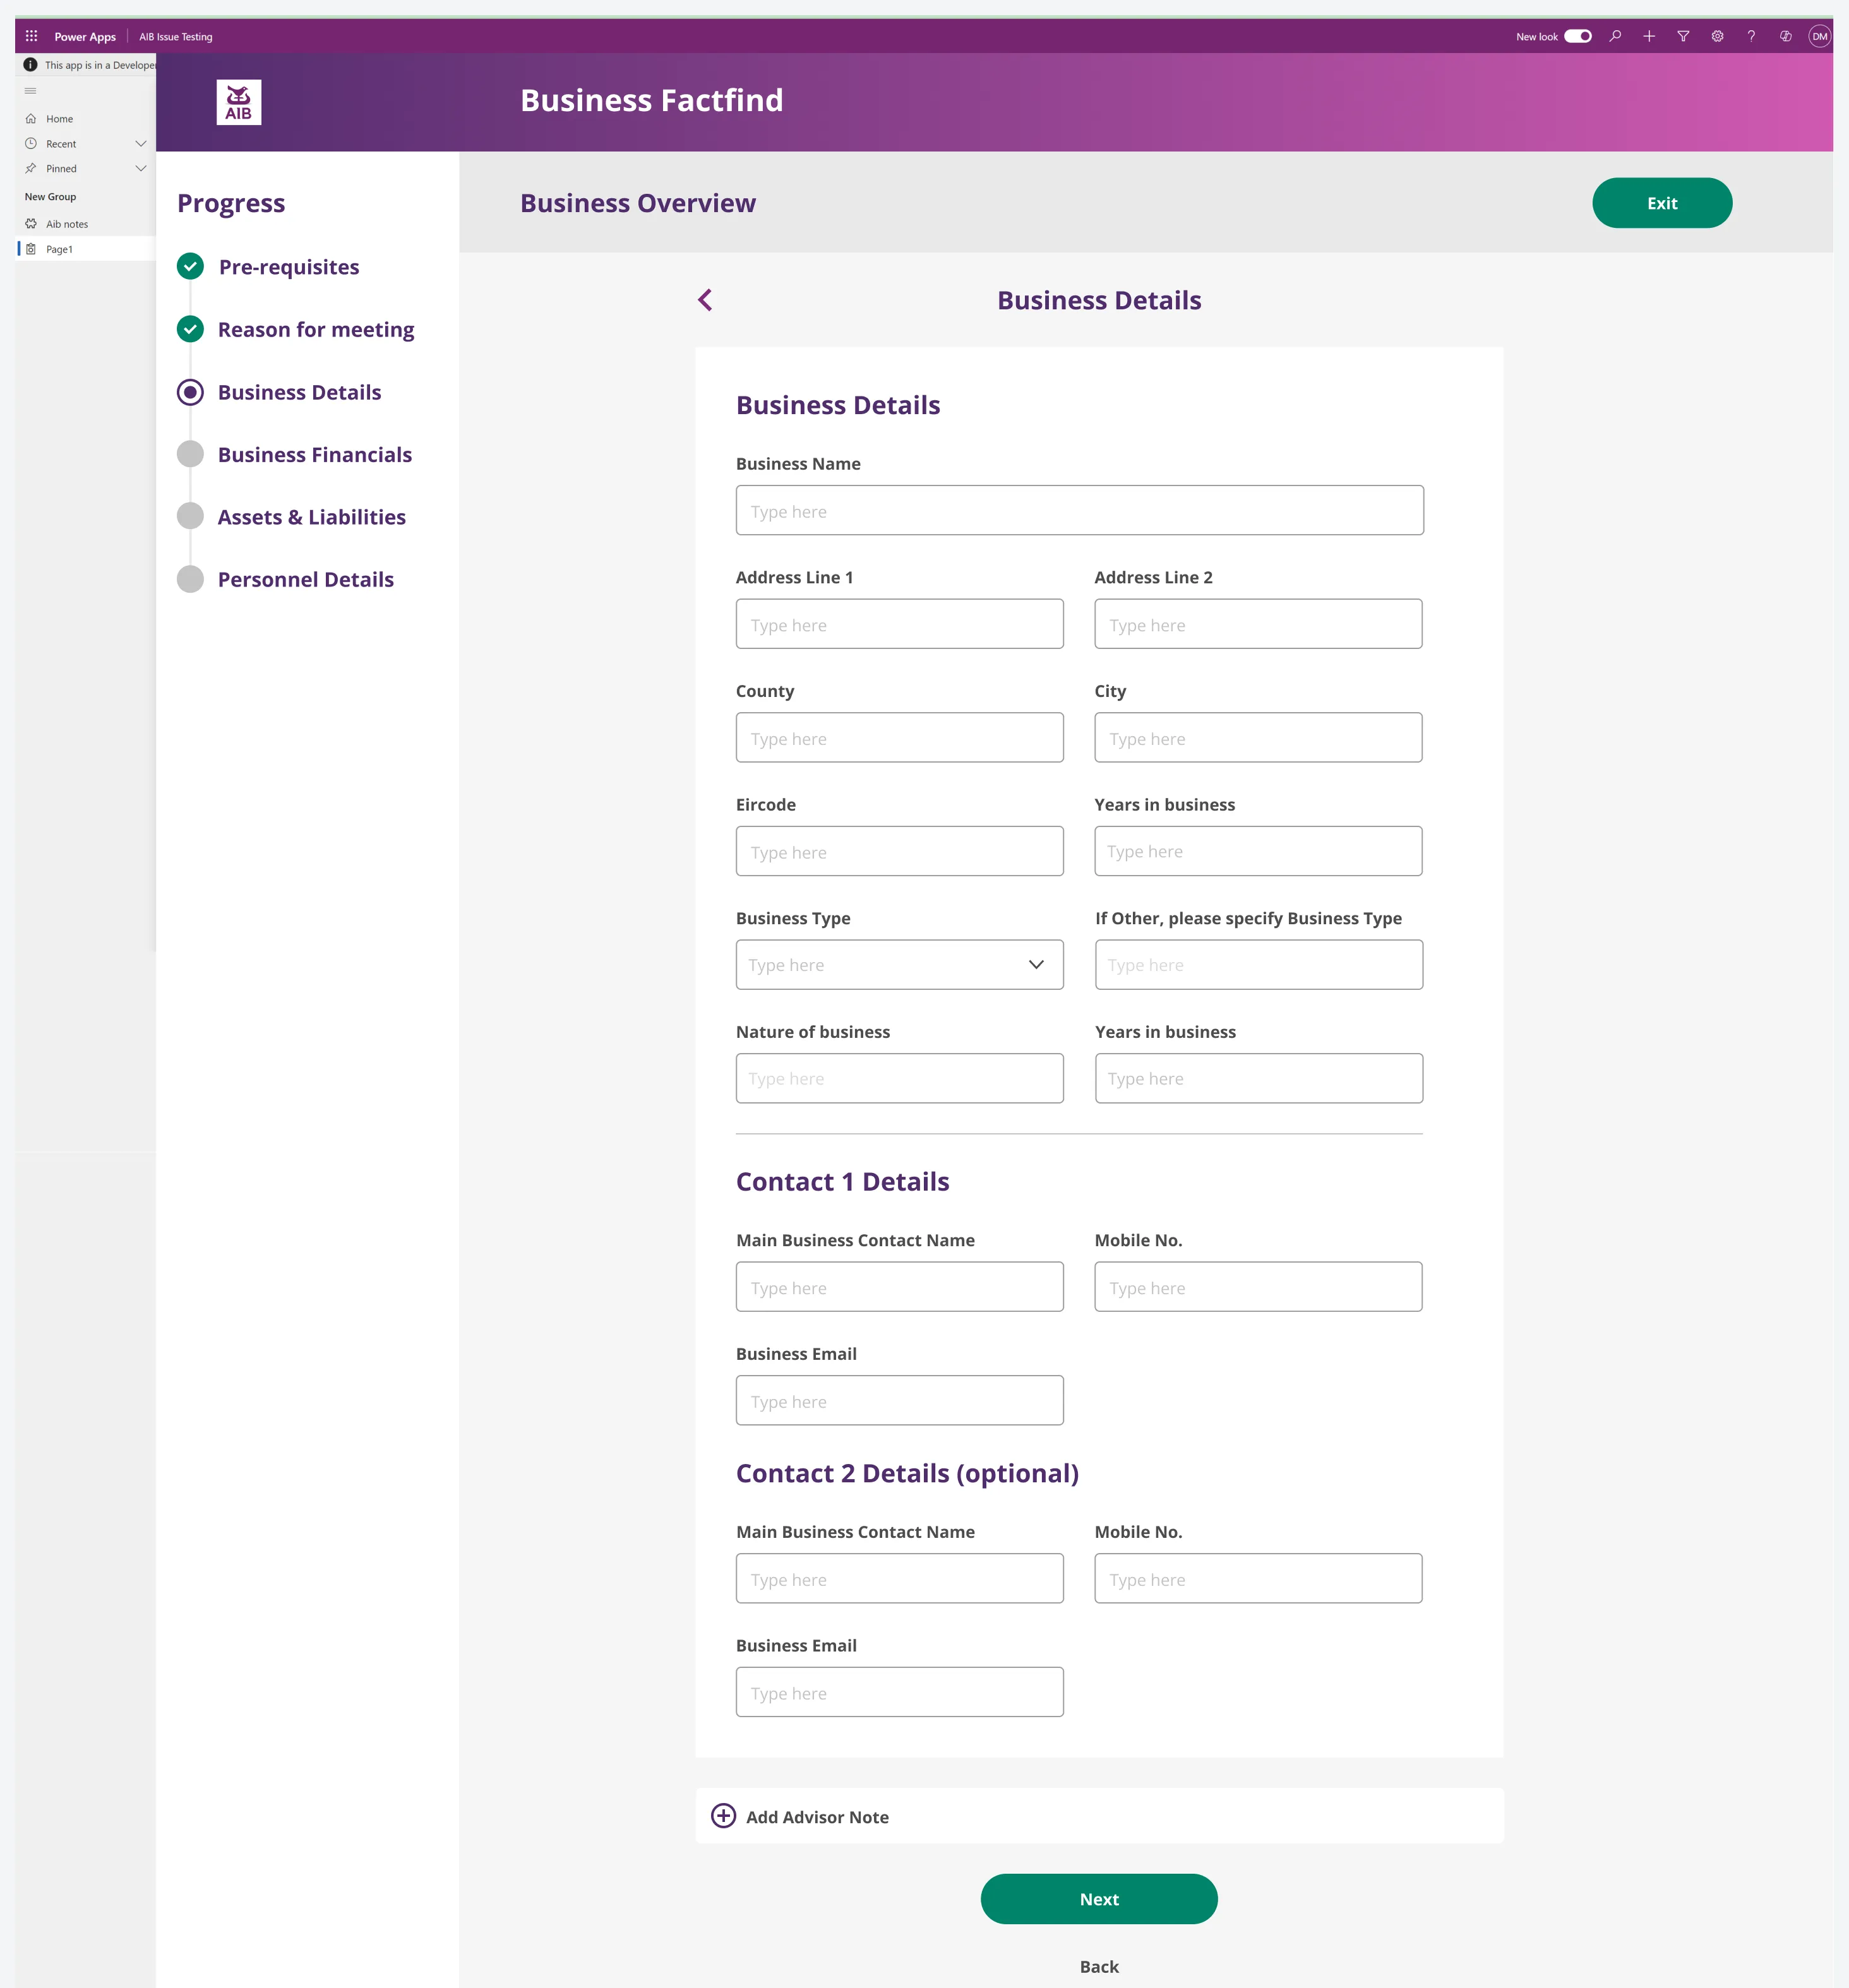Screen dimensions: 1849x1988
Task: Click the City input field
Action: coord(1258,737)
